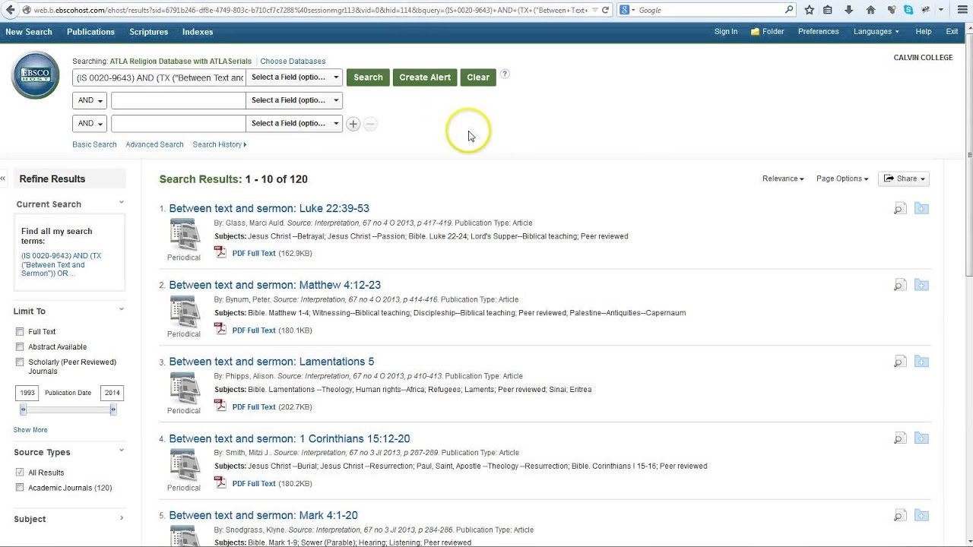This screenshot has width=973, height=547.
Task: Click the Clear button
Action: pos(478,77)
